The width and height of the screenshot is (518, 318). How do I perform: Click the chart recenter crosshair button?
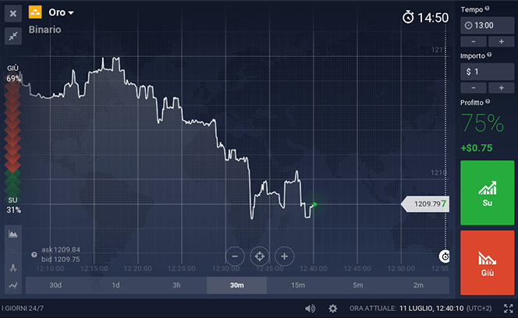coord(259,256)
